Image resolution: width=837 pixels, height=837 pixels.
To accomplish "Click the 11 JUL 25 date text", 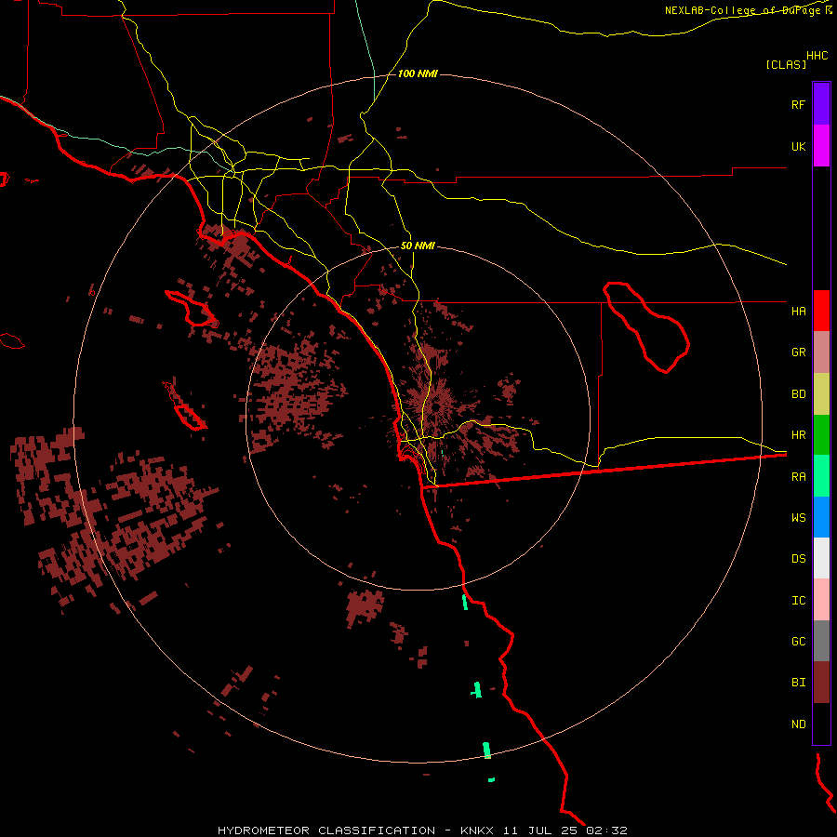I will [x=541, y=830].
